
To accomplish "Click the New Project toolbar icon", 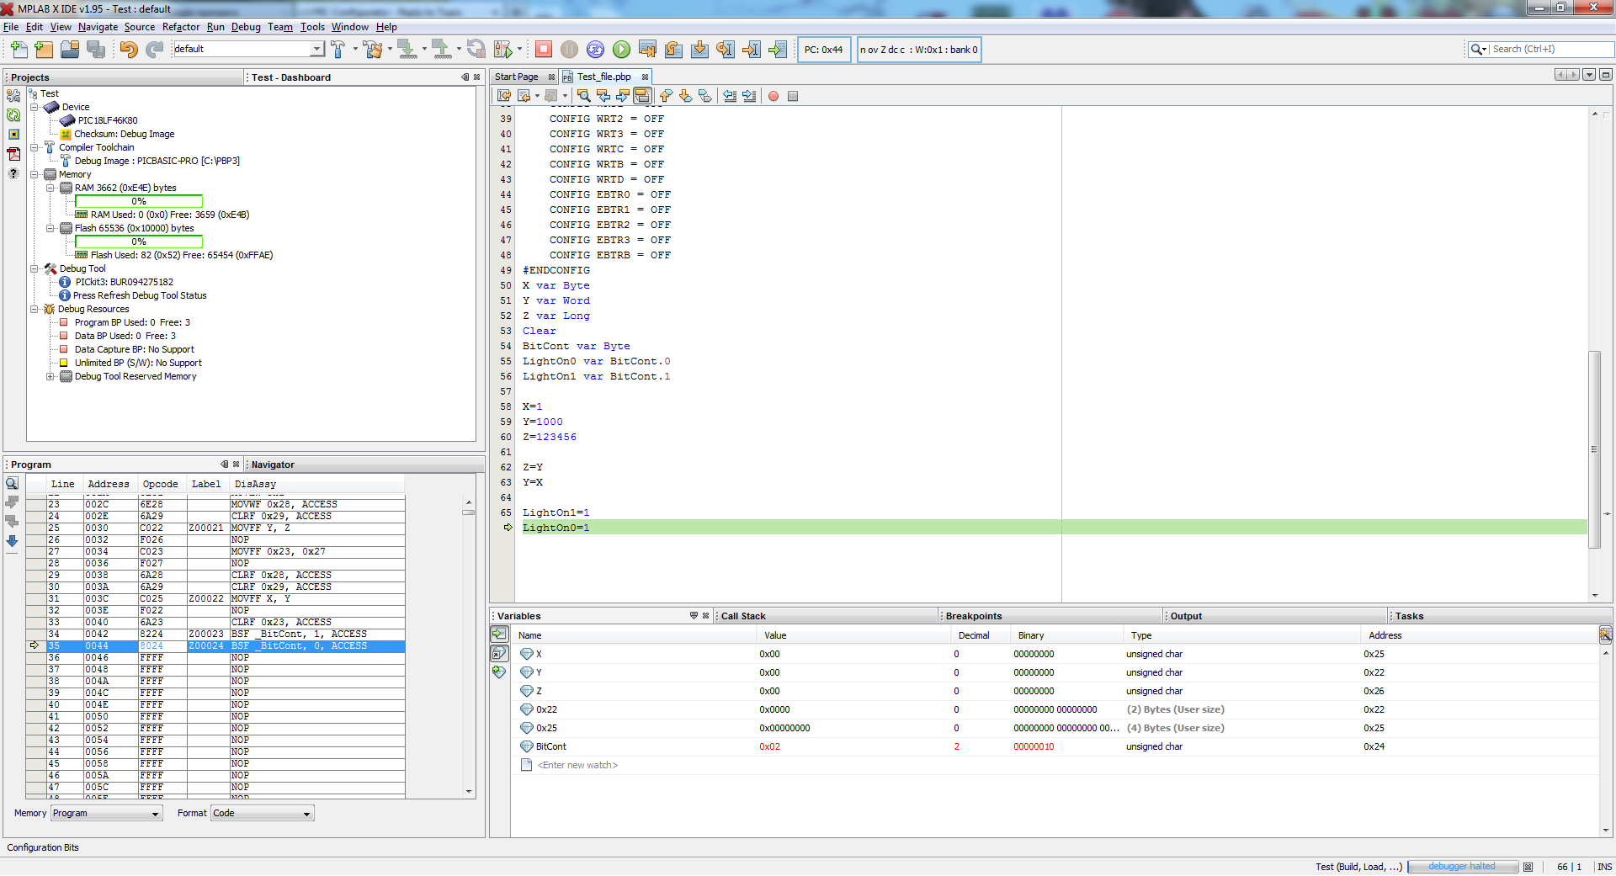I will [x=44, y=50].
